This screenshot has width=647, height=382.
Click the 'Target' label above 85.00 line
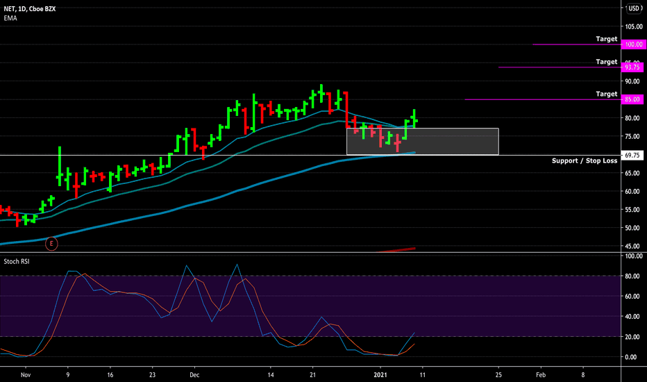click(607, 94)
